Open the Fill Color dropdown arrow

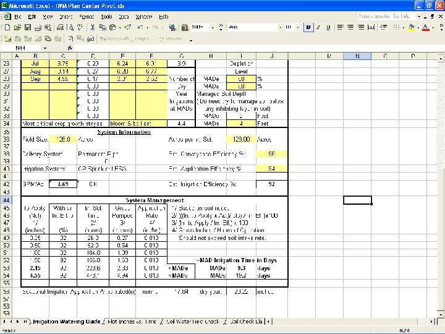pos(418,28)
